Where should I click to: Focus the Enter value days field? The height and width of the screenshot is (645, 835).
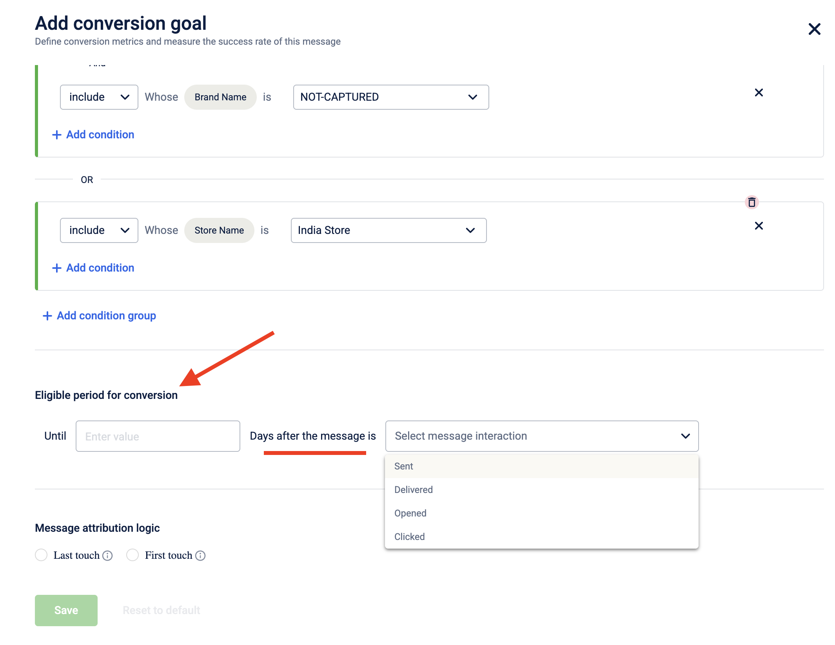pyautogui.click(x=158, y=436)
